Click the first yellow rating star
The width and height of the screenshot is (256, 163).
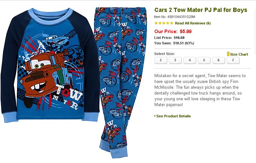click(x=156, y=23)
